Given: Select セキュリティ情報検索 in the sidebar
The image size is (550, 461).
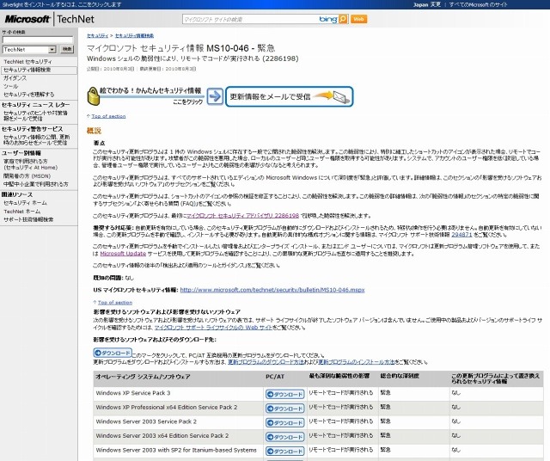Looking at the screenshot, I should click(27, 70).
